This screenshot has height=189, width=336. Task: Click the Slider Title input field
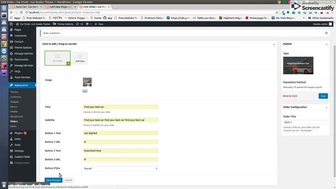click(305, 122)
